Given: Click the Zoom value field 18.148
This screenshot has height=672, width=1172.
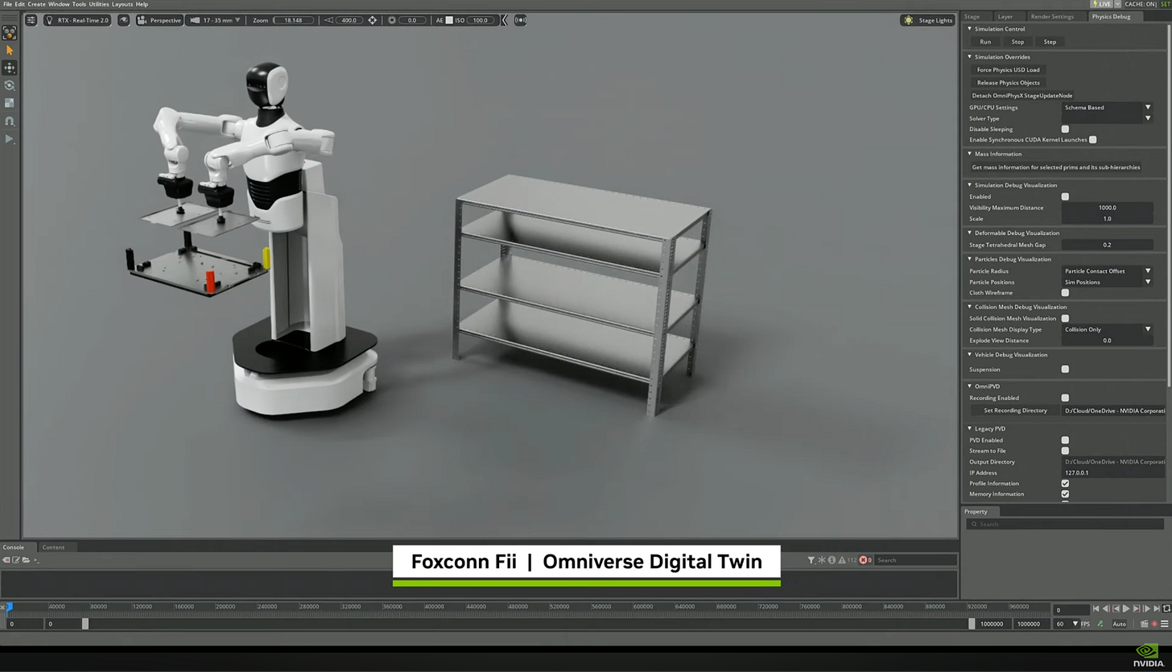Looking at the screenshot, I should [293, 20].
